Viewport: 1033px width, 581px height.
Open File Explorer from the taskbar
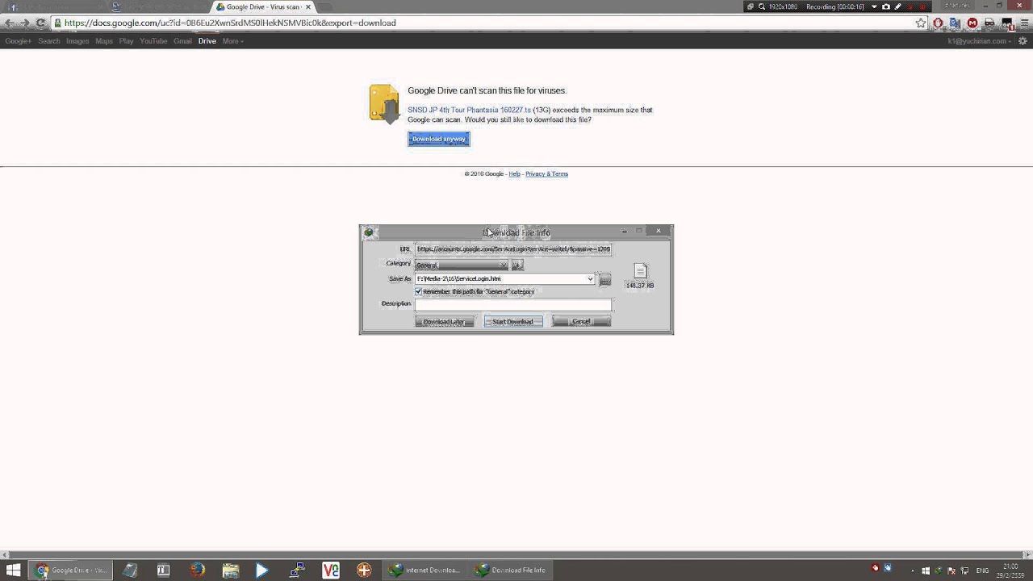[x=231, y=570]
